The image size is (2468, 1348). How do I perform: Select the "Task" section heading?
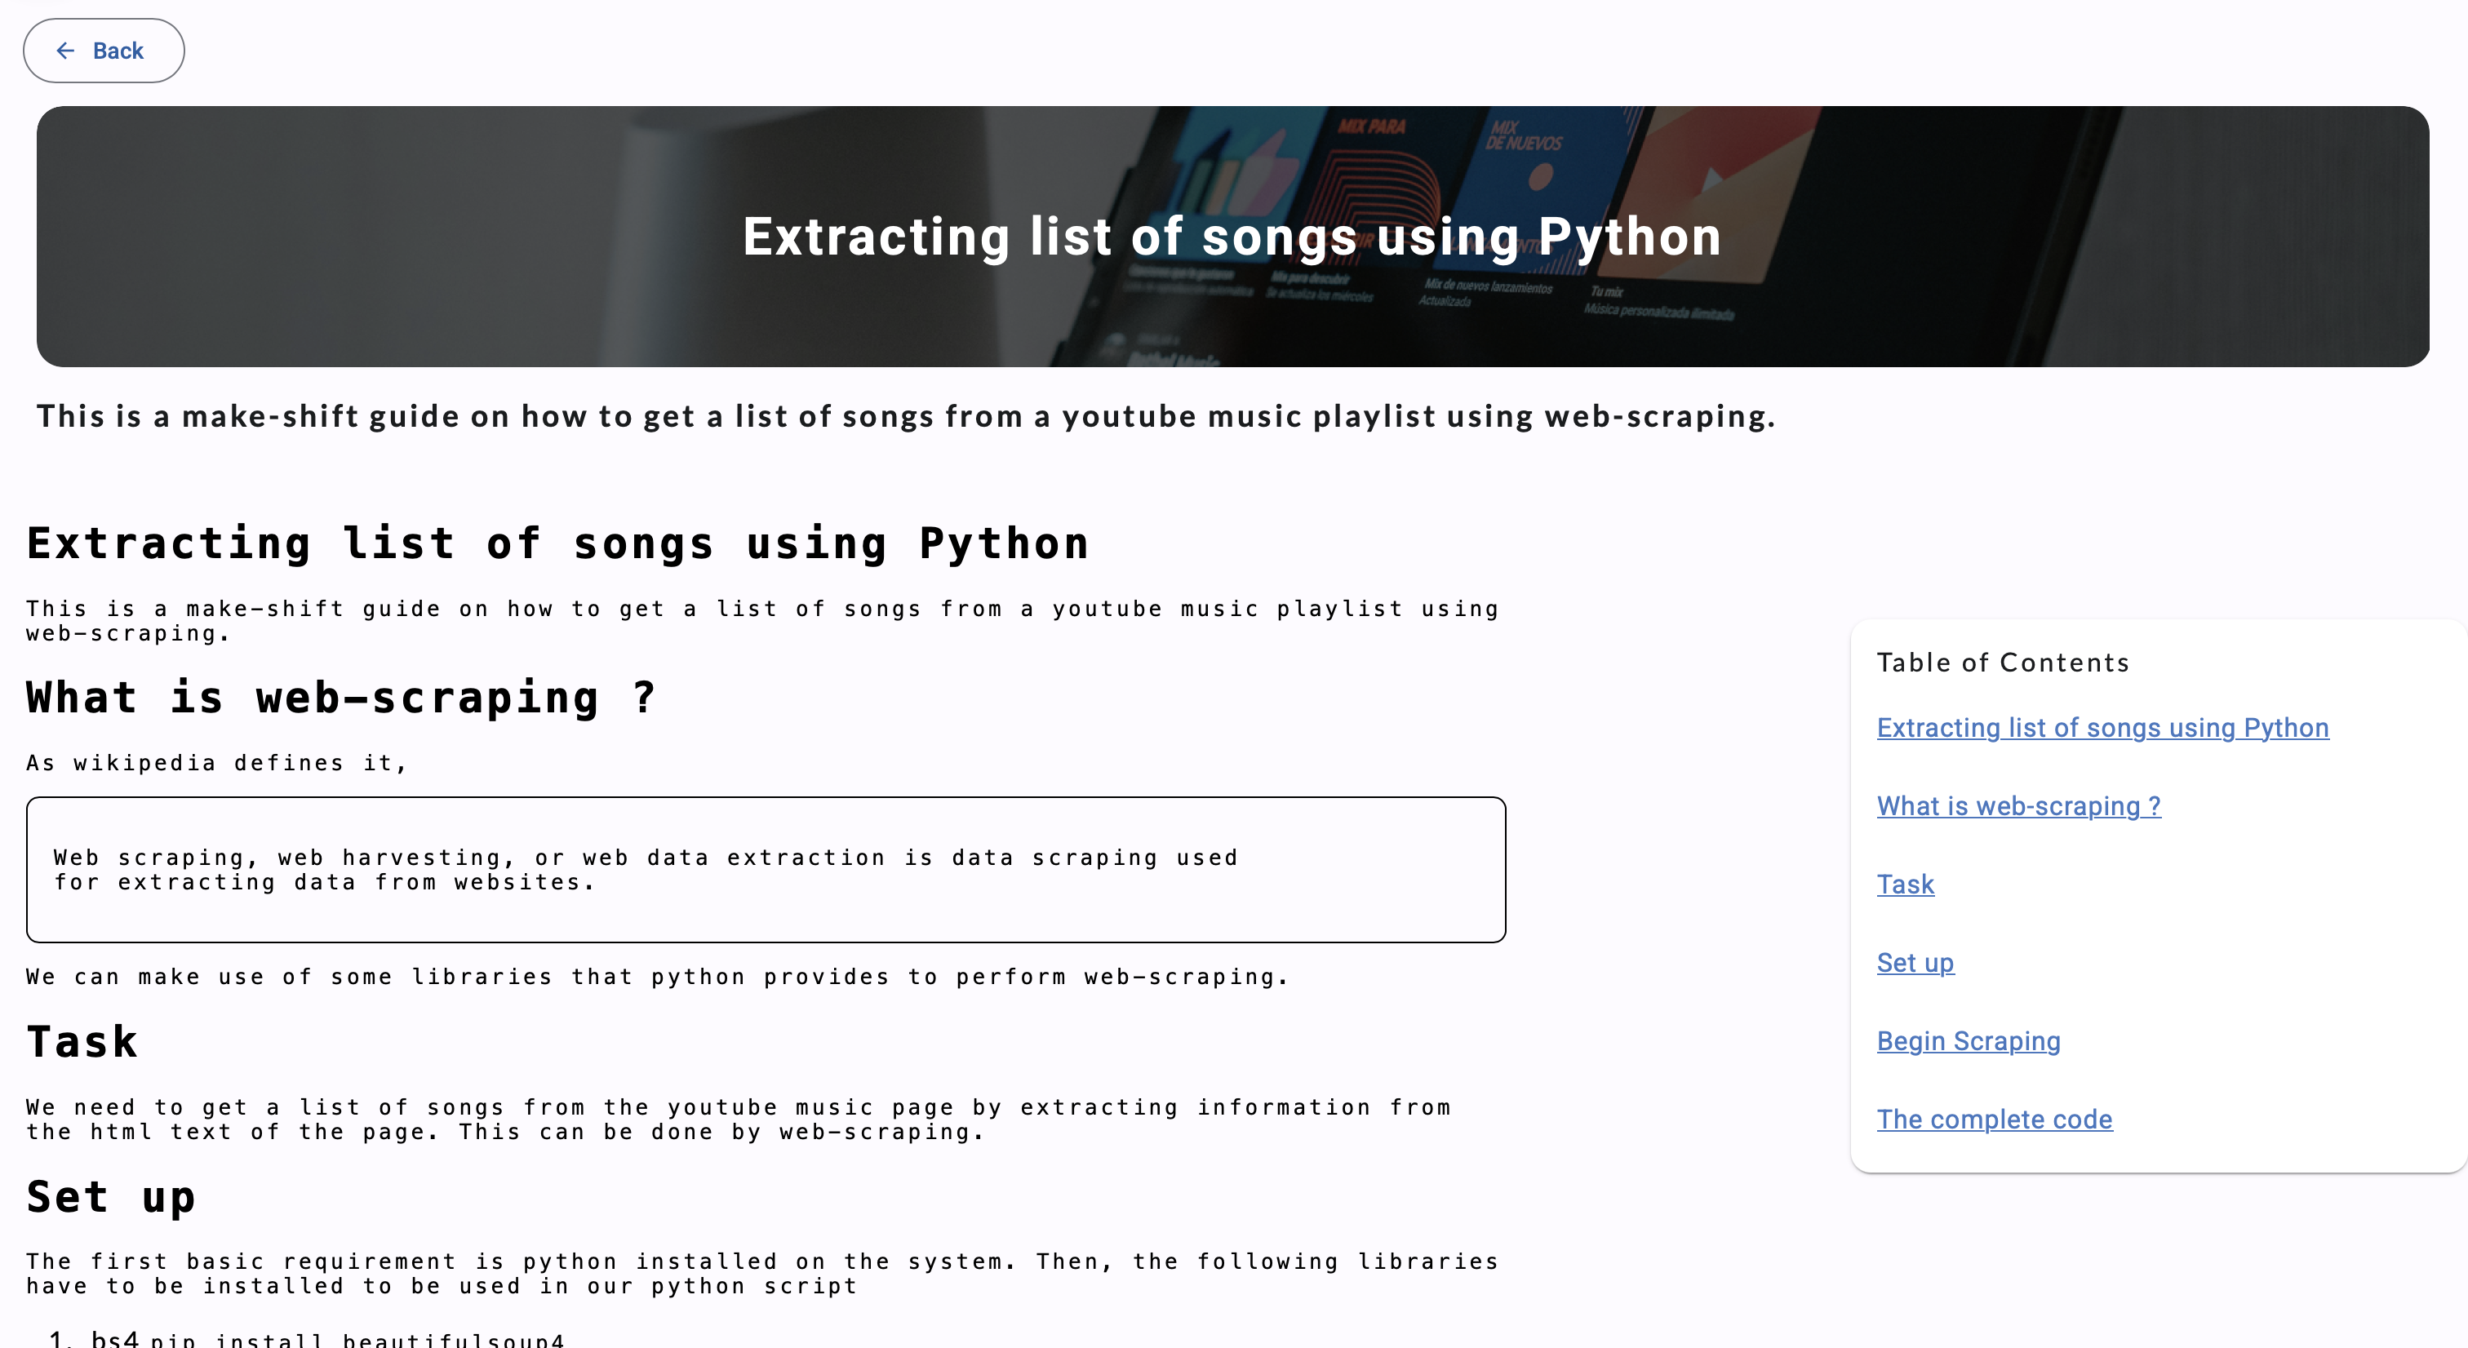coord(82,1041)
